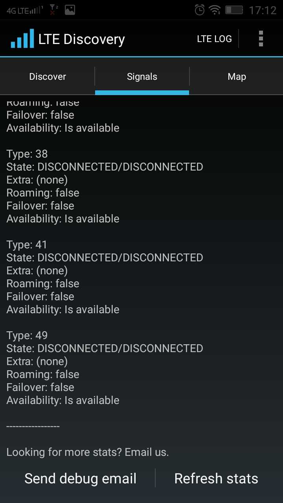Tap the 'Type: 38' entry line

(x=27, y=154)
